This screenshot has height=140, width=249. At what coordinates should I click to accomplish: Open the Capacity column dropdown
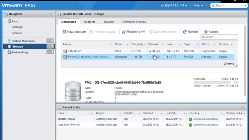[145, 44]
